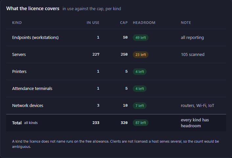Click the IN USE column header
The height and width of the screenshot is (158, 232).
click(93, 23)
